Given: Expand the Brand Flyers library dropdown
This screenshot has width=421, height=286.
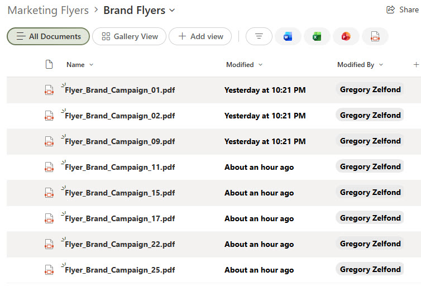Looking at the screenshot, I should [x=172, y=11].
